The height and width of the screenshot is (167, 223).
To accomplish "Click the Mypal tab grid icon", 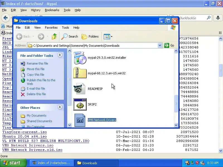I will (x=220, y=33).
